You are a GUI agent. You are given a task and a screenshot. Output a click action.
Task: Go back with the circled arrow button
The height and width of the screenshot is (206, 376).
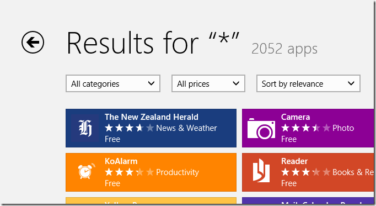click(33, 43)
